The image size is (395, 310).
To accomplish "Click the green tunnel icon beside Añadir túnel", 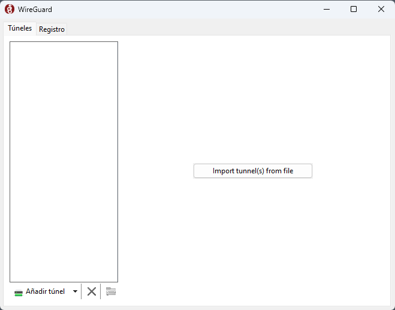I will pos(19,292).
